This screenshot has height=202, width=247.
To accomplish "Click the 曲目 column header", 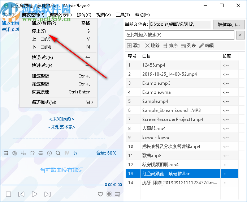I will point(180,56).
